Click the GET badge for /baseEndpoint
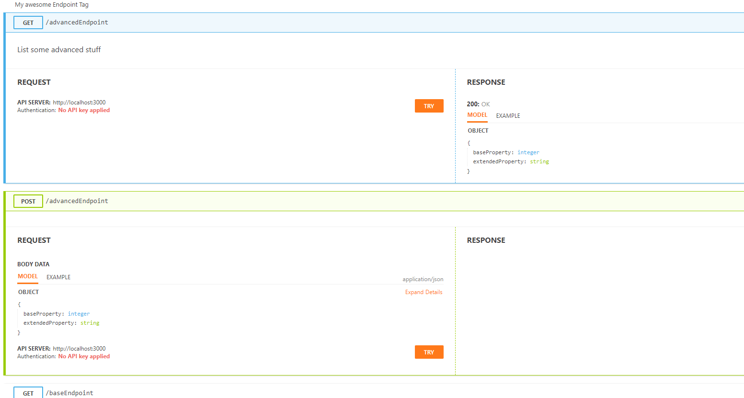 pos(28,393)
